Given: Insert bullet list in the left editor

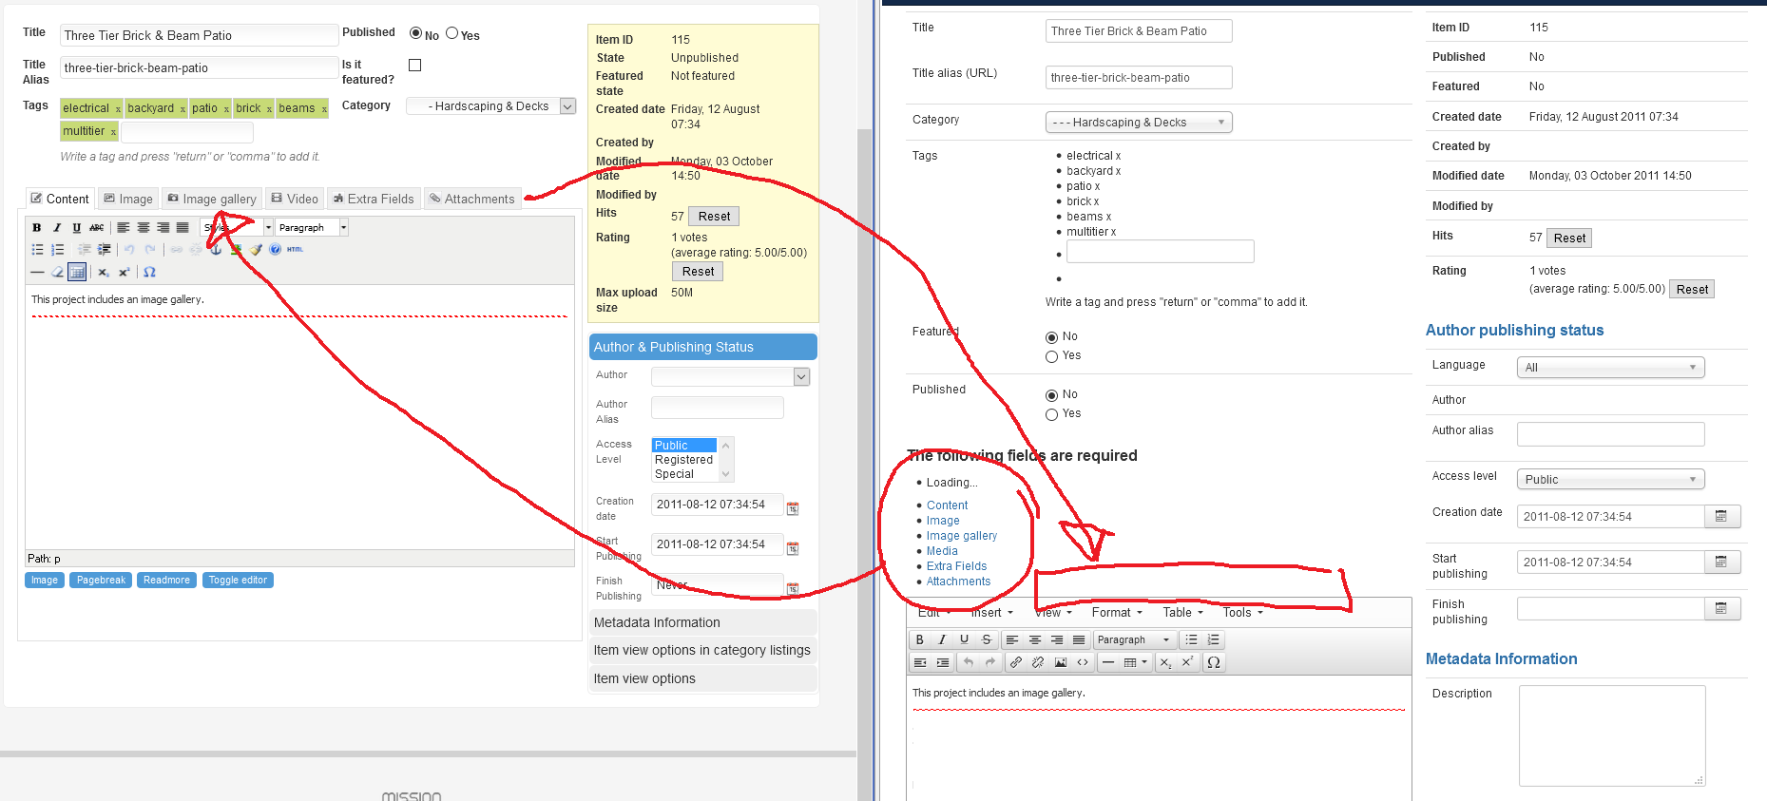Looking at the screenshot, I should click(x=37, y=250).
